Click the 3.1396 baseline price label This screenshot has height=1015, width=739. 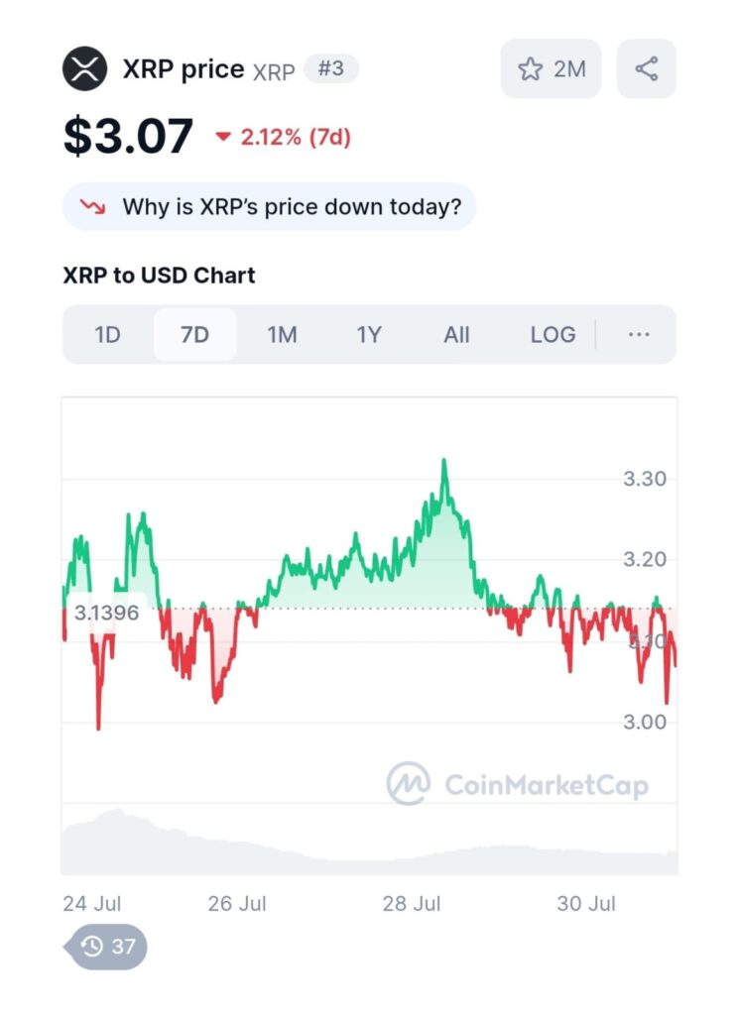click(106, 613)
